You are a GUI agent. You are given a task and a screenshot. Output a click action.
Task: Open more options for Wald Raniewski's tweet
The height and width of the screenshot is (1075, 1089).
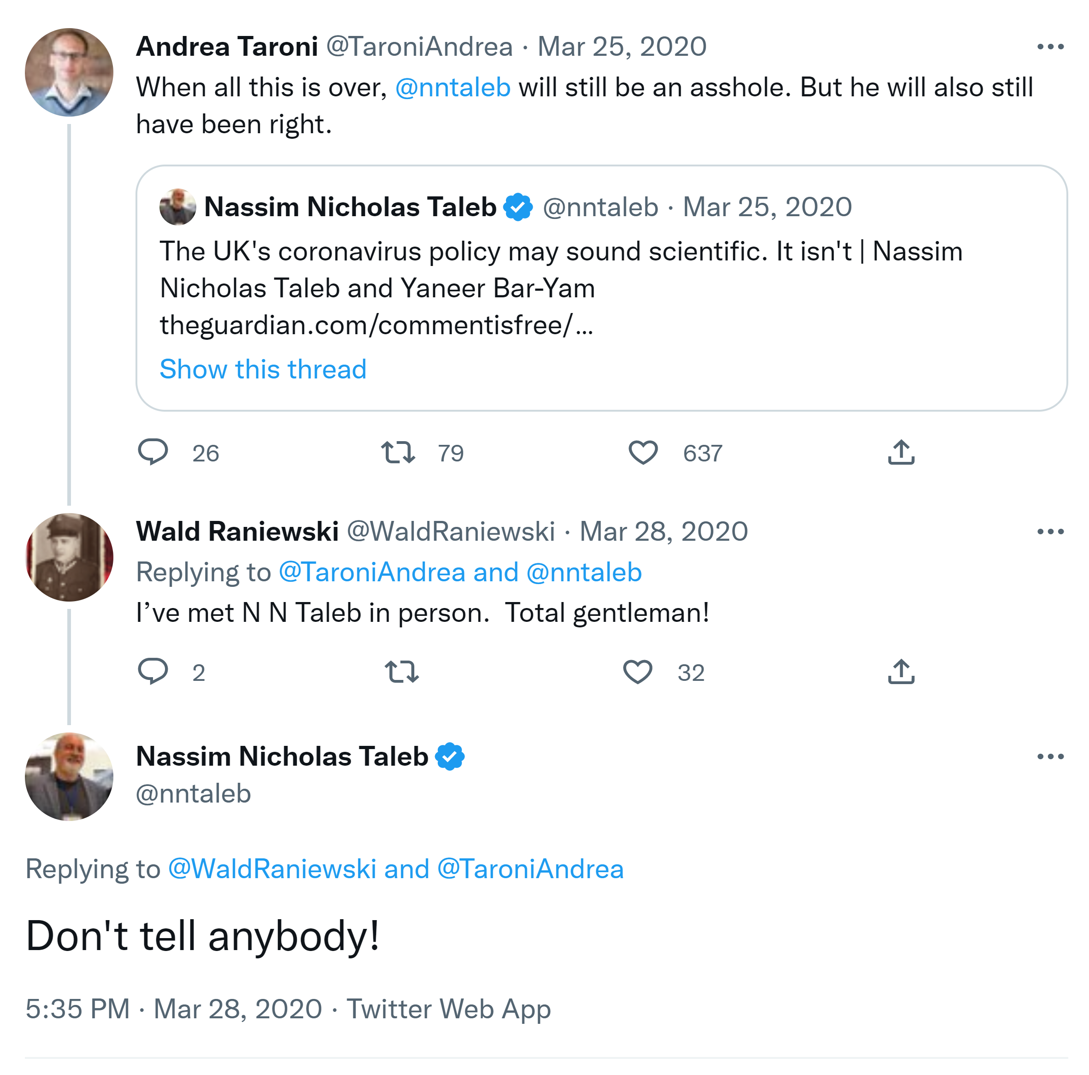point(1050,532)
